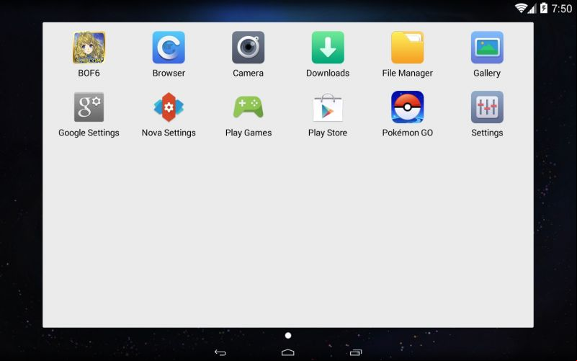
Task: Launch Pokémon GO
Action: coord(408,107)
